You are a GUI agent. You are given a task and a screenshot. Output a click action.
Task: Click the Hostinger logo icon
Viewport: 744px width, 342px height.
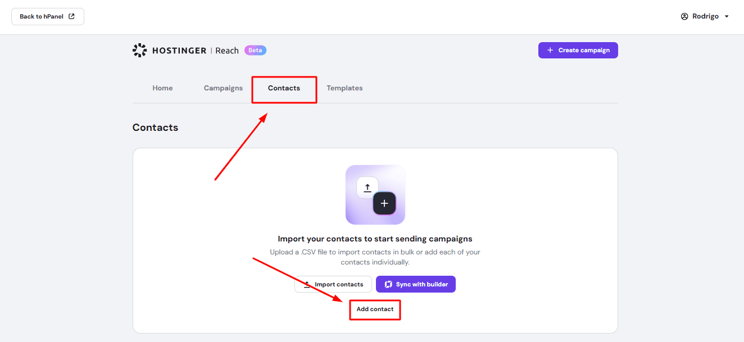pos(139,51)
